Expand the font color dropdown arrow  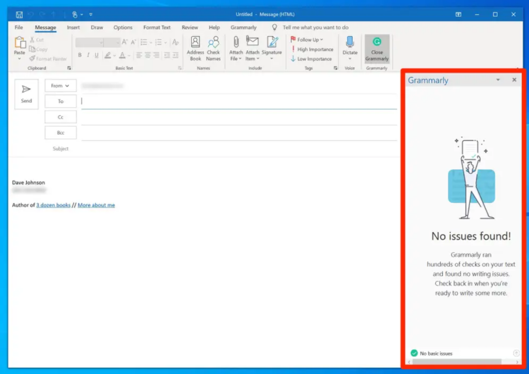coord(129,55)
